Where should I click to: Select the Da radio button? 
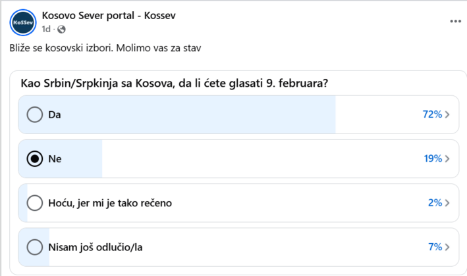click(35, 115)
